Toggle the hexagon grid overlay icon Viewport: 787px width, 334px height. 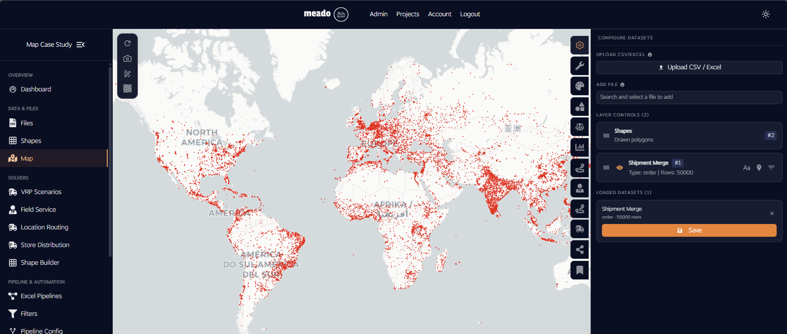(x=127, y=88)
